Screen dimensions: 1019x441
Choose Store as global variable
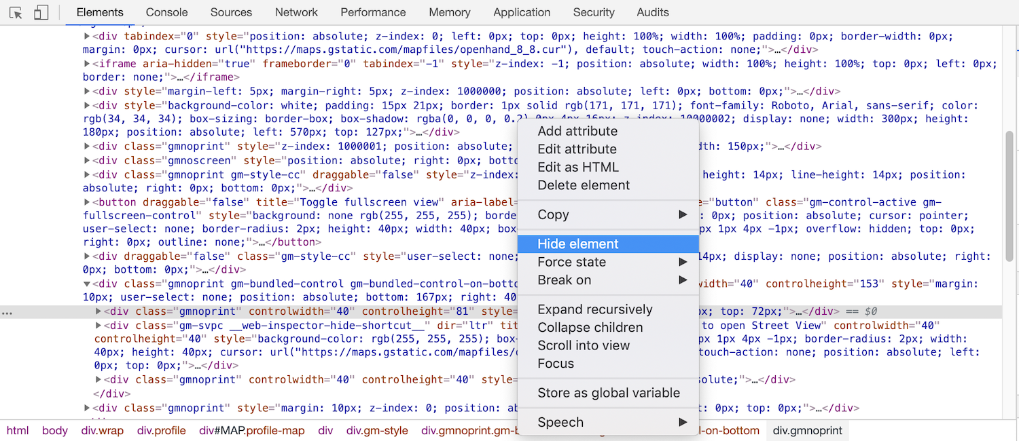coord(608,393)
